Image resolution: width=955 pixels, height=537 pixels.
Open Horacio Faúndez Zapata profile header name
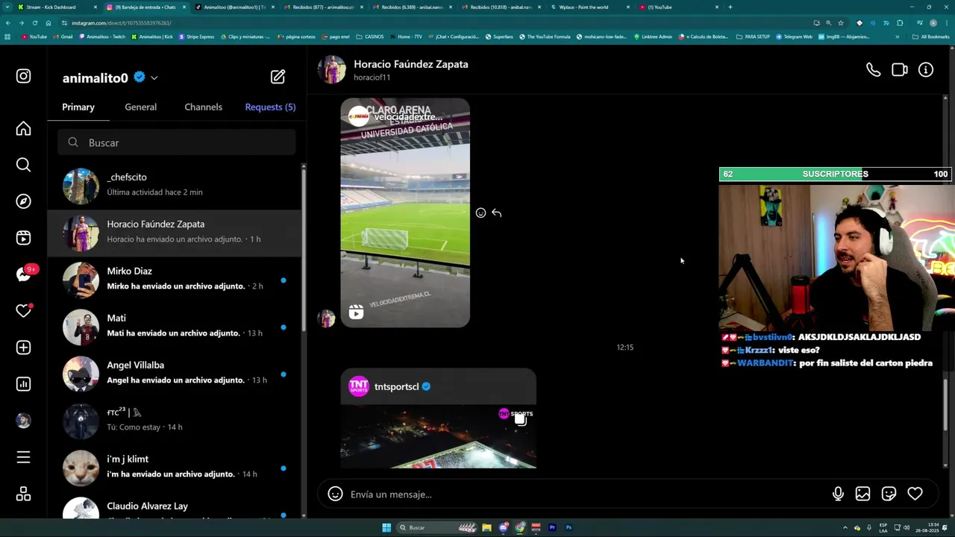[410, 64]
